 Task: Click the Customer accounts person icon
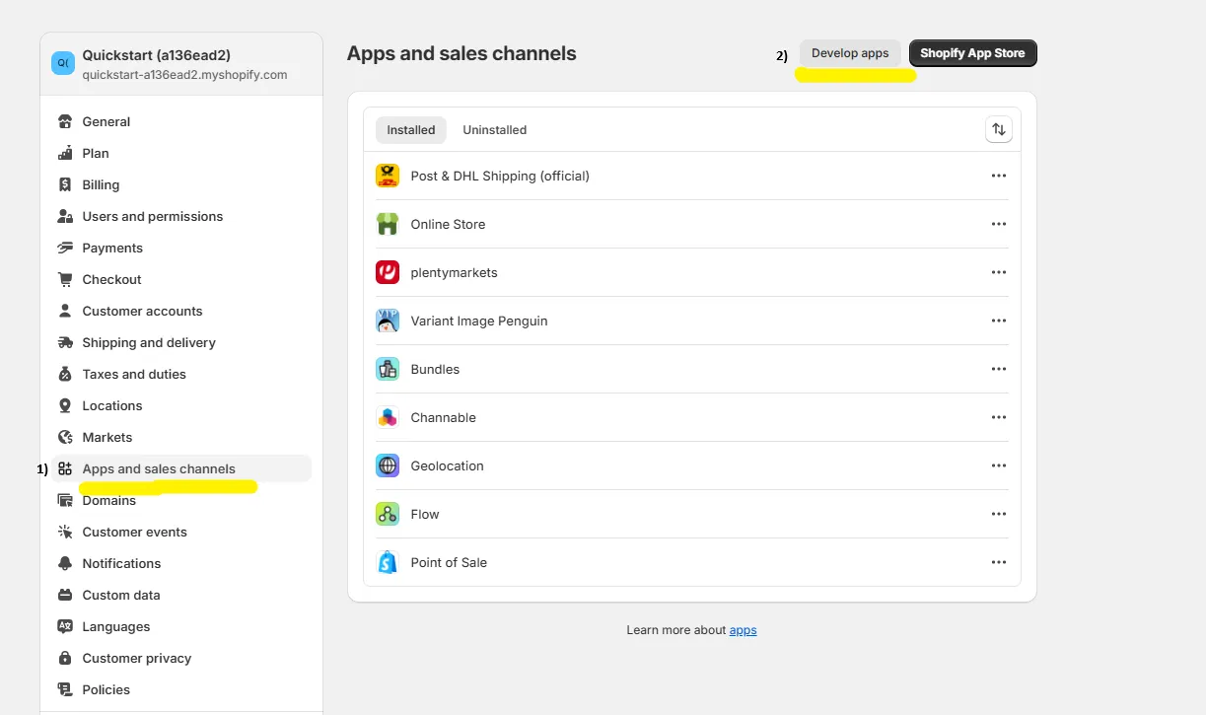click(x=65, y=311)
